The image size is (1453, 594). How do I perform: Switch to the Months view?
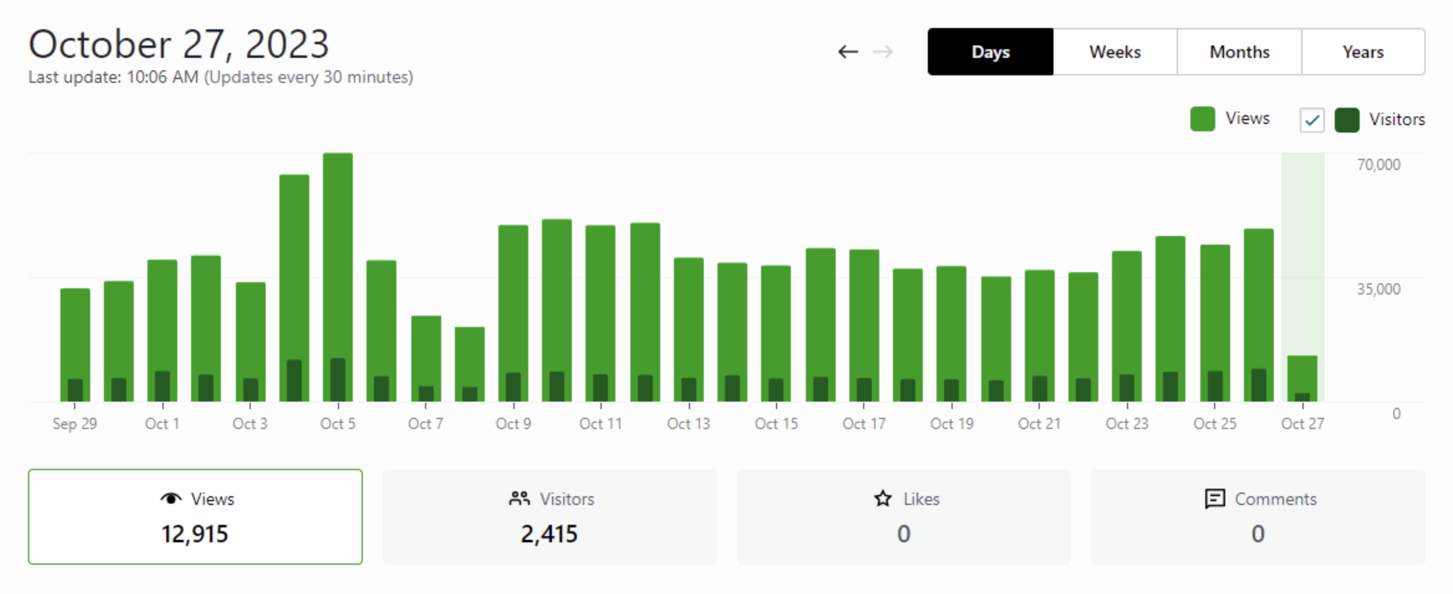pyautogui.click(x=1239, y=52)
